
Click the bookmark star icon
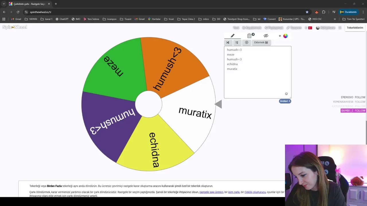(x=307, y=12)
